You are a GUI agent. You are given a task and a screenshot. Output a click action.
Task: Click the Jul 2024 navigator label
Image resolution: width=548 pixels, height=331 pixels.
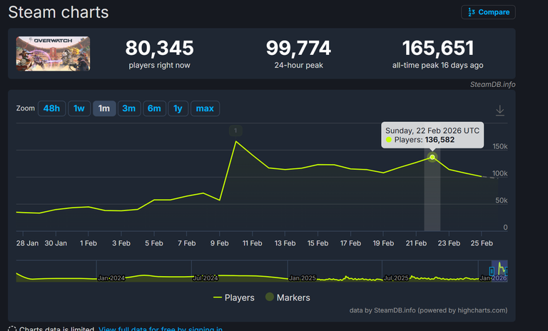205,278
